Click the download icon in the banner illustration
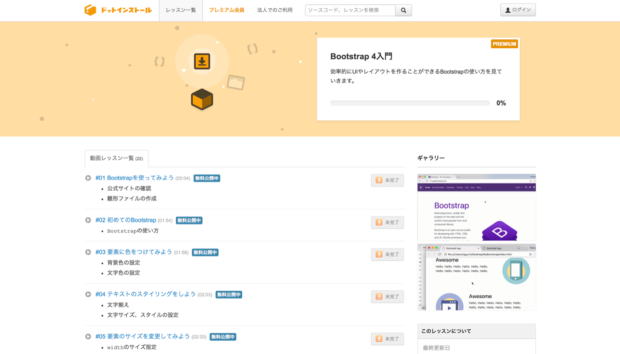The image size is (620, 354). (202, 61)
